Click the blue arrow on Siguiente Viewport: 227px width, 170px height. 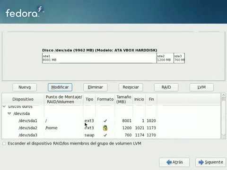(201, 162)
